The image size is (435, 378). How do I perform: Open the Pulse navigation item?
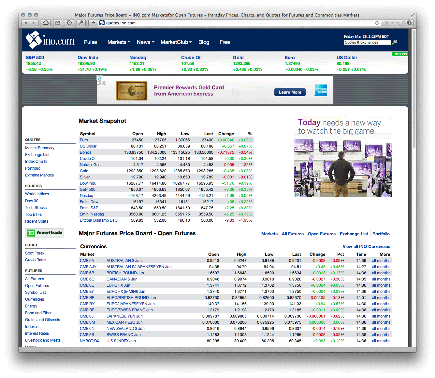coord(90,42)
